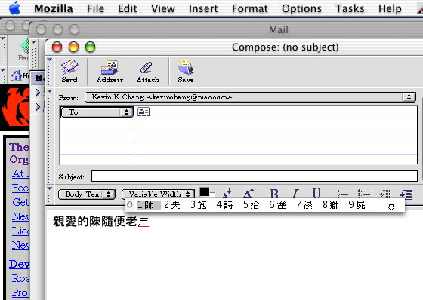Decrease the font size with the smaller A icon
The width and height of the screenshot is (423, 300).
[x=227, y=194]
